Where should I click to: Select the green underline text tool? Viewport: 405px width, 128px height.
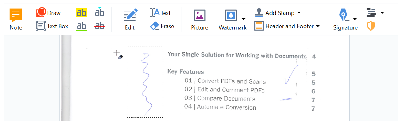click(82, 26)
